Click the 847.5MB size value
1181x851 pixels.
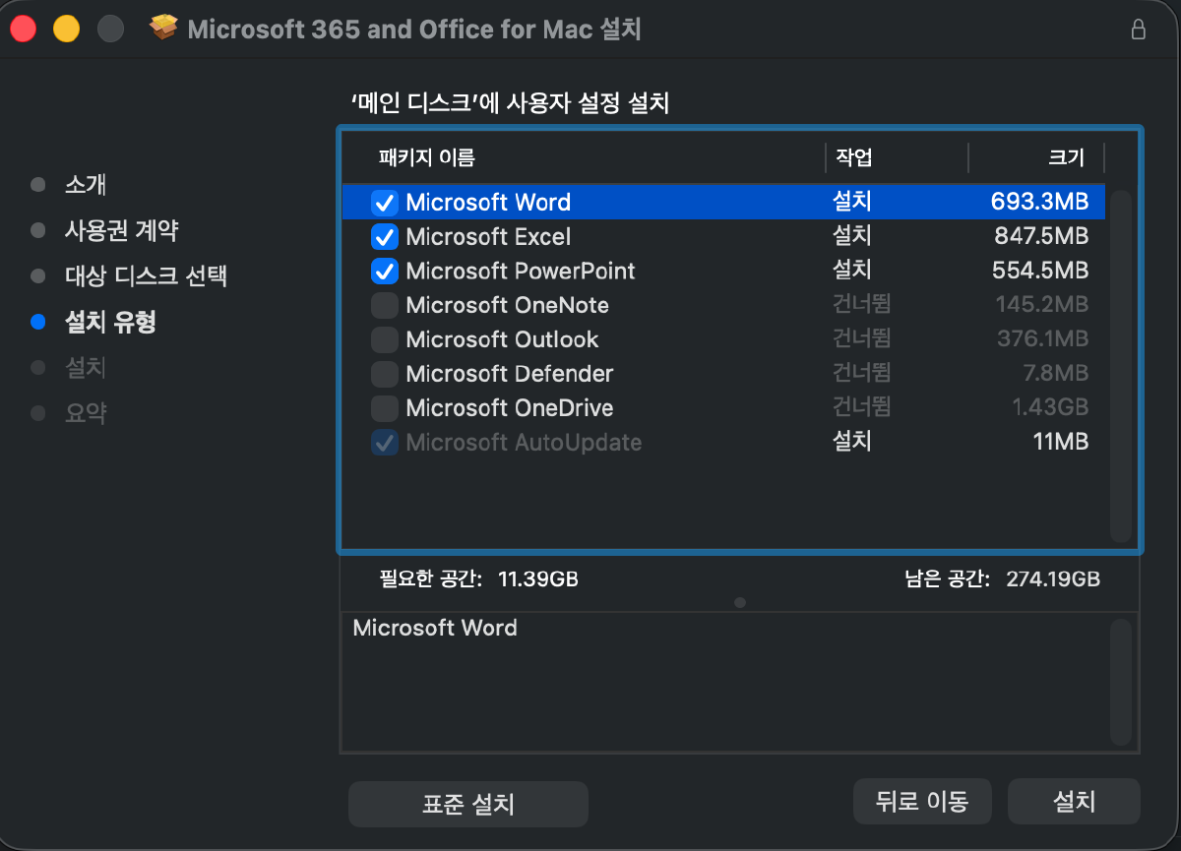tap(1041, 237)
